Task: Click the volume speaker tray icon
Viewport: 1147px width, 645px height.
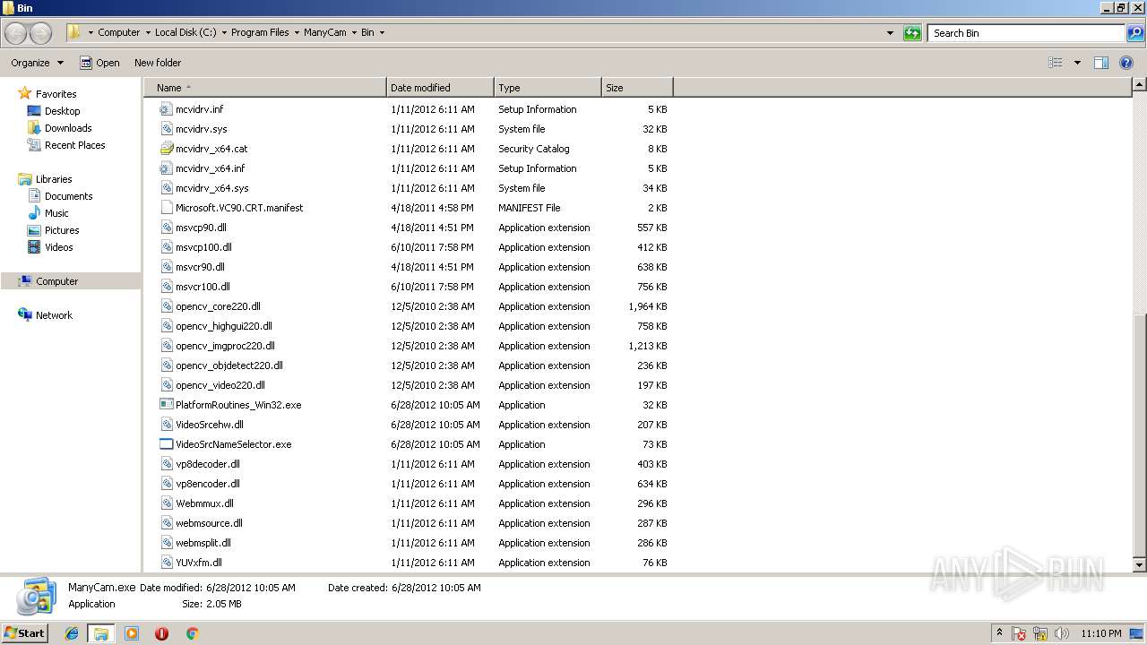Action: [1062, 633]
